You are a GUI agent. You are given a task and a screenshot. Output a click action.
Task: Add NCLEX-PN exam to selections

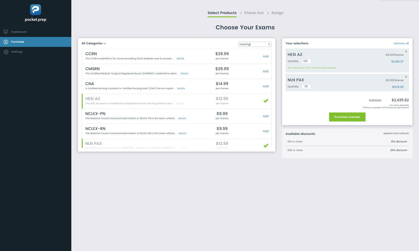click(266, 116)
